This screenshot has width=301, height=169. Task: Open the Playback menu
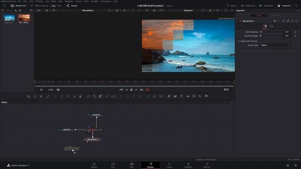coord(69,1)
